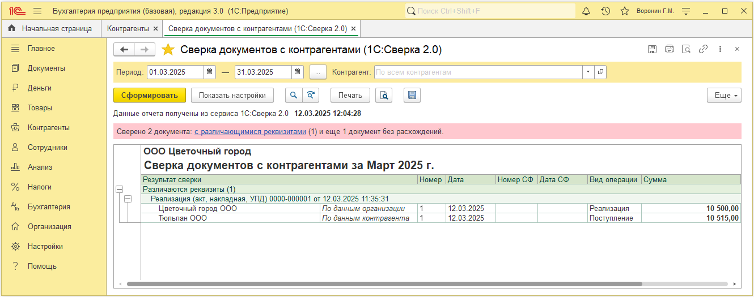Click the Контрагент input field
The height and width of the screenshot is (297, 754).
(478, 72)
